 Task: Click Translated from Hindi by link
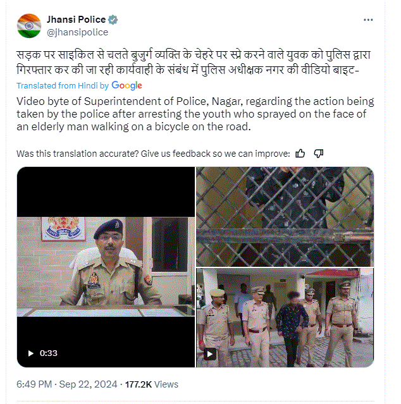63,85
